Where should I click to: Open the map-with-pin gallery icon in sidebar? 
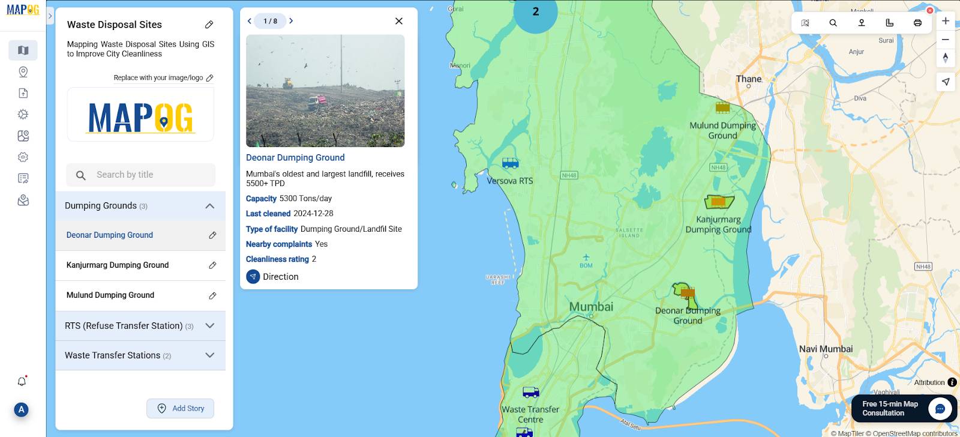click(x=23, y=136)
